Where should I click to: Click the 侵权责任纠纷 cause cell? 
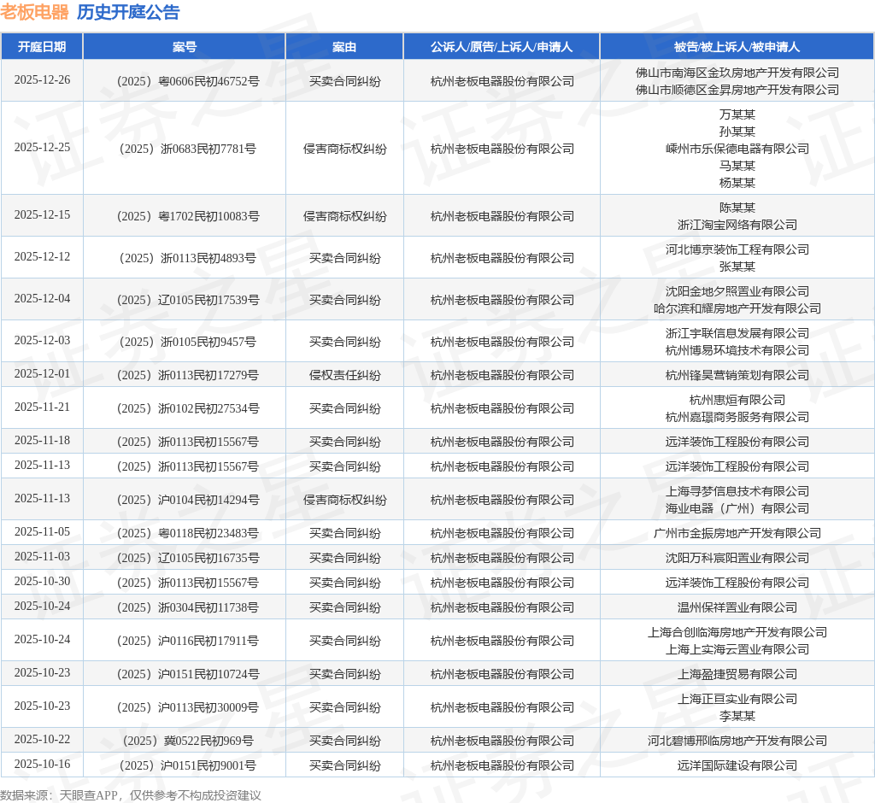345,376
